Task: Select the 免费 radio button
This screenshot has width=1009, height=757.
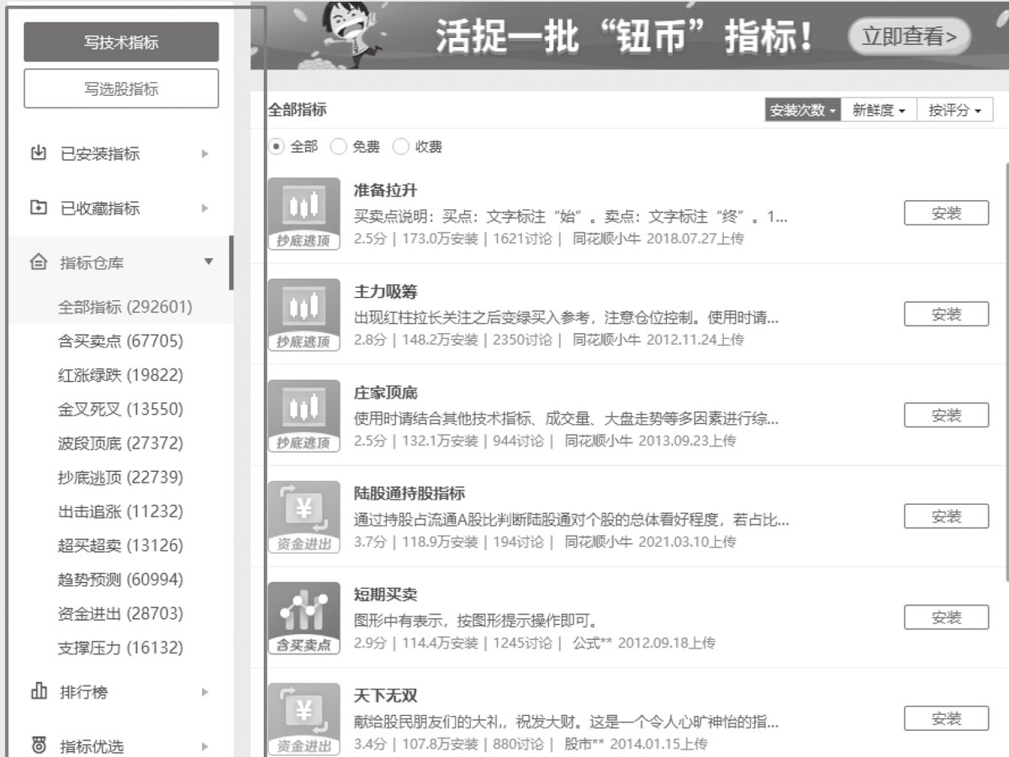Action: coord(338,146)
